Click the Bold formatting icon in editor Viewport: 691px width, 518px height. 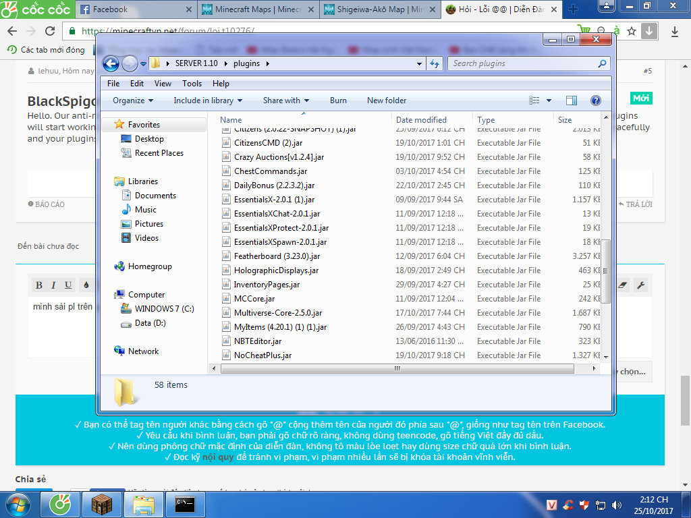[x=39, y=285]
